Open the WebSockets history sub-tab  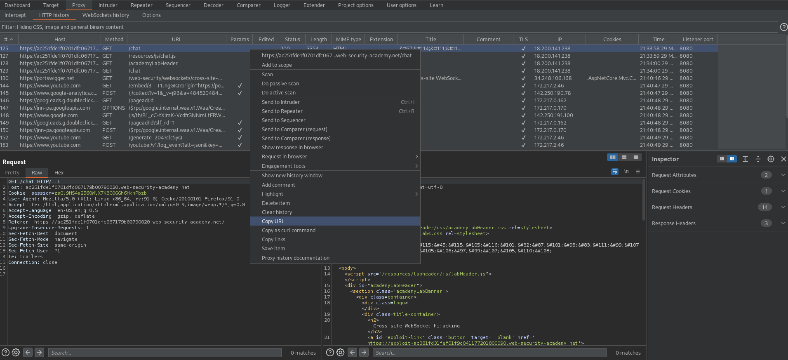106,15
